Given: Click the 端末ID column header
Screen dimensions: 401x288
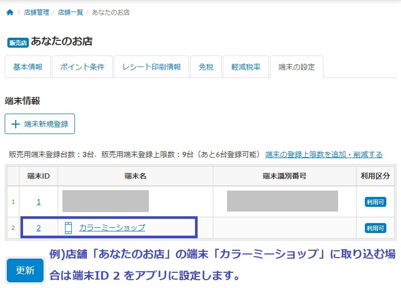Looking at the screenshot, I should pos(39,176).
